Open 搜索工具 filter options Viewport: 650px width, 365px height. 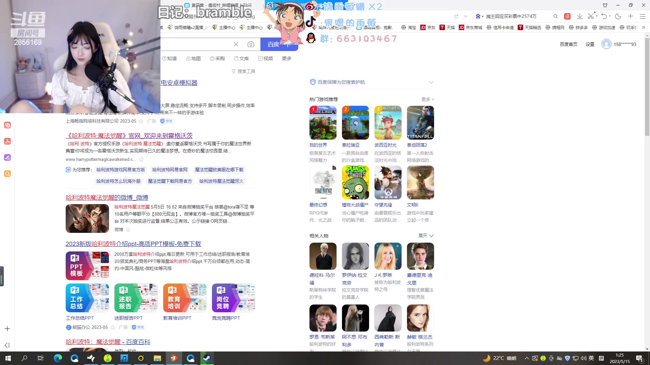(243, 71)
